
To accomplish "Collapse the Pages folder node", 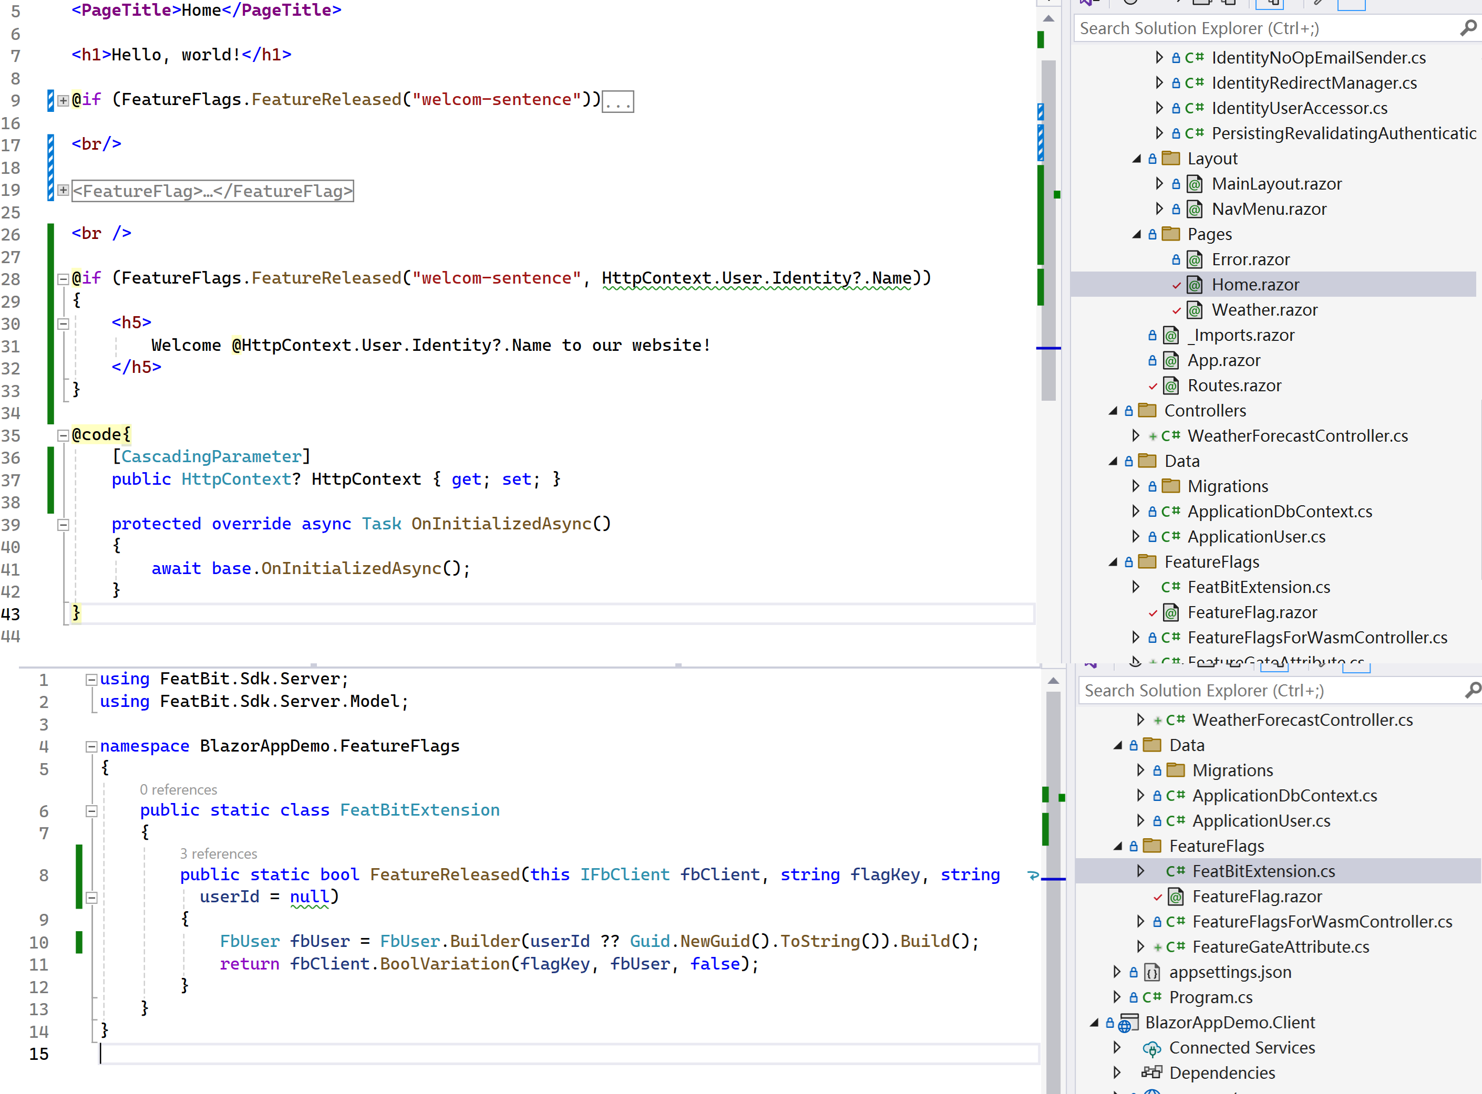I will coord(1136,234).
